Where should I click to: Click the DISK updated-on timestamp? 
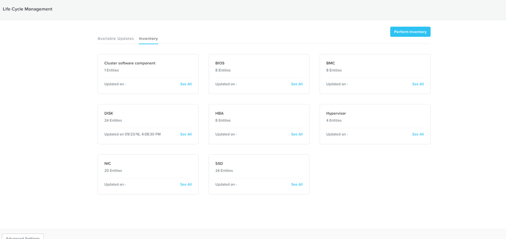(x=132, y=134)
